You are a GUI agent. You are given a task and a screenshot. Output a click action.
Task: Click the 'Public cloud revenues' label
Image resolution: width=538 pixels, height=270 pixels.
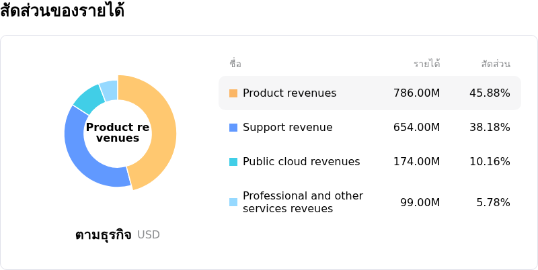(301, 162)
